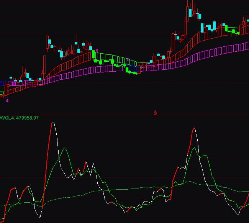Click the top of the first volume spike

tap(53, 123)
